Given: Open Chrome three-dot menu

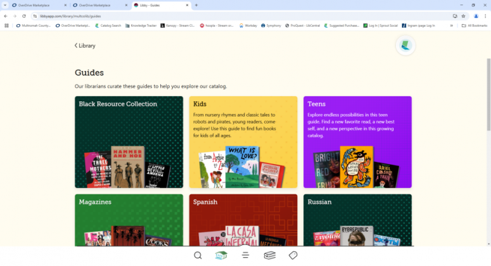Looking at the screenshot, I should pos(485,16).
